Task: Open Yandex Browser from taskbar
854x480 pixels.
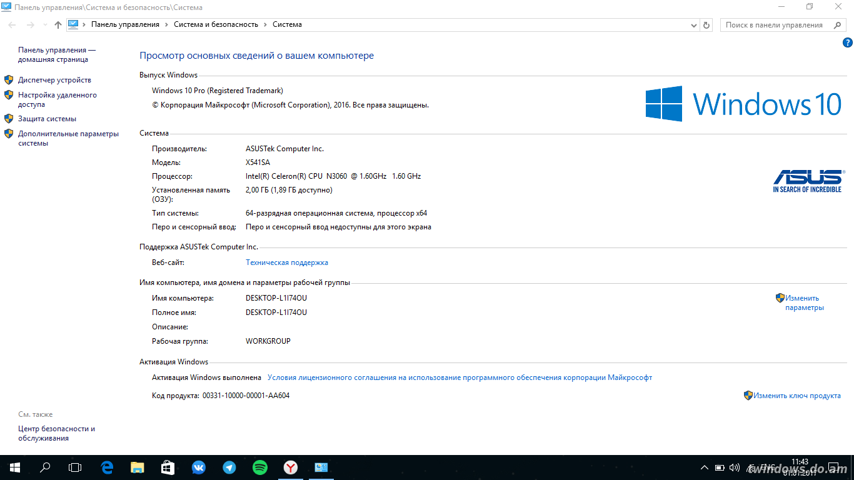Action: (291, 467)
